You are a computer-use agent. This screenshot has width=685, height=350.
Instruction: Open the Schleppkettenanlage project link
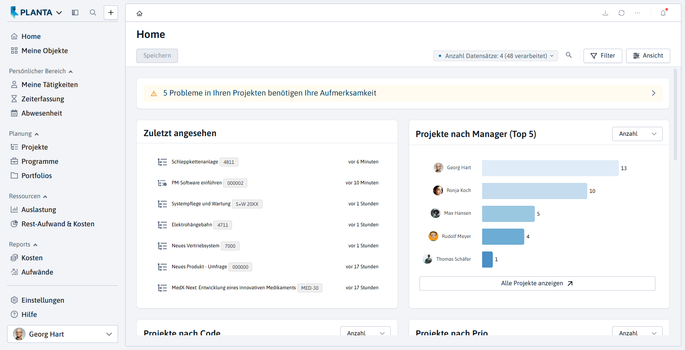[195, 162]
